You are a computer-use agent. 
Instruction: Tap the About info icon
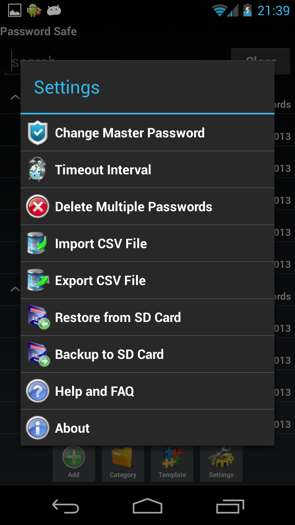tap(37, 427)
